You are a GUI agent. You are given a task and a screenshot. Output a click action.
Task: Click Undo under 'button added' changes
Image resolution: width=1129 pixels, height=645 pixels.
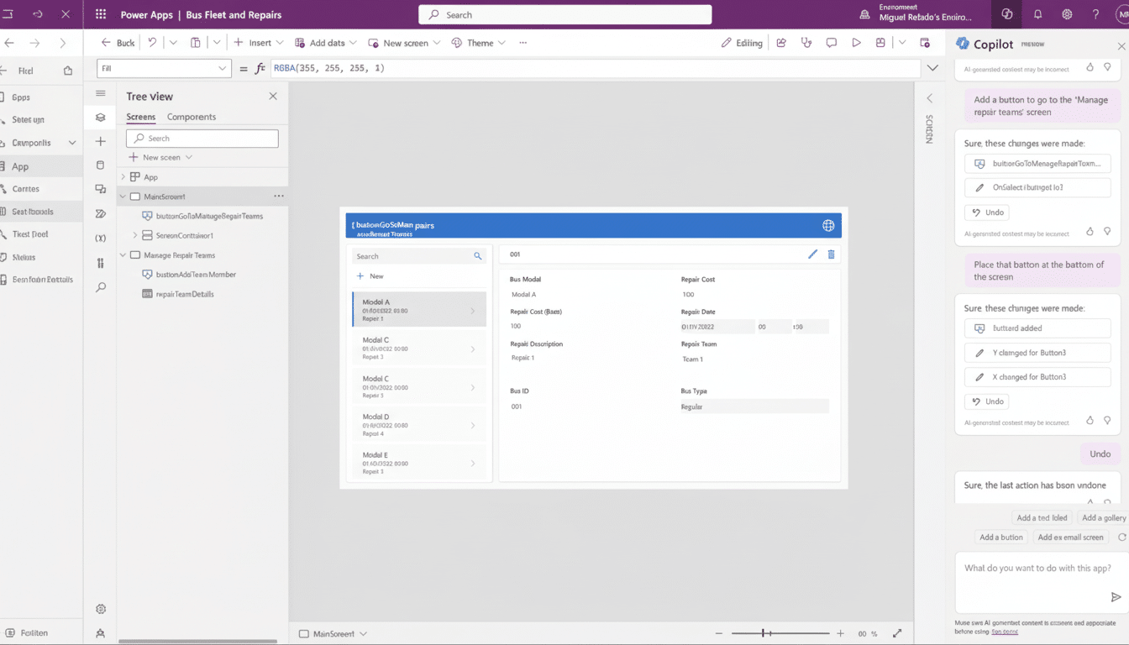[x=986, y=401]
